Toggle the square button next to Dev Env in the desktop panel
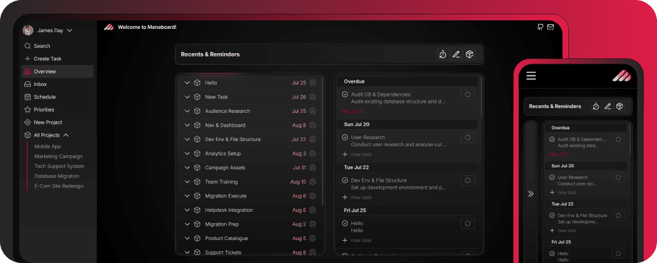 point(468,180)
